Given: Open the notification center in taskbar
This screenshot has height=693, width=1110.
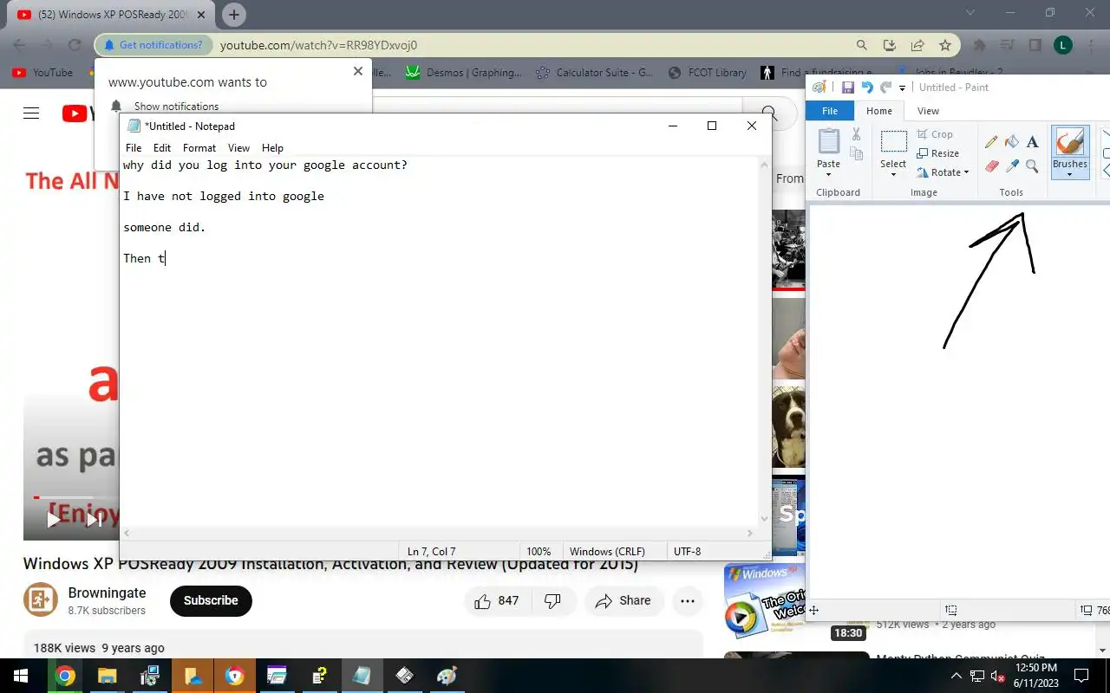Looking at the screenshot, I should point(1081,676).
